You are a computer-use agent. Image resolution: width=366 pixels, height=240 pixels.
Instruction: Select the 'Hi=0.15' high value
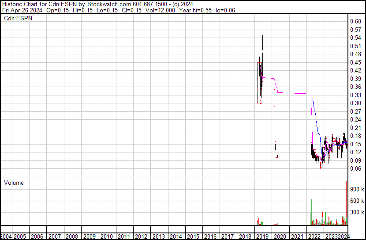click(x=82, y=10)
